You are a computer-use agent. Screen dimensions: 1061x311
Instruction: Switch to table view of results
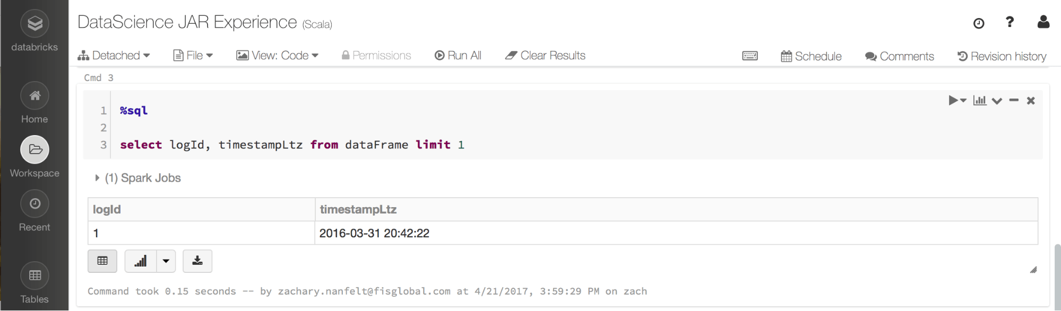point(102,261)
